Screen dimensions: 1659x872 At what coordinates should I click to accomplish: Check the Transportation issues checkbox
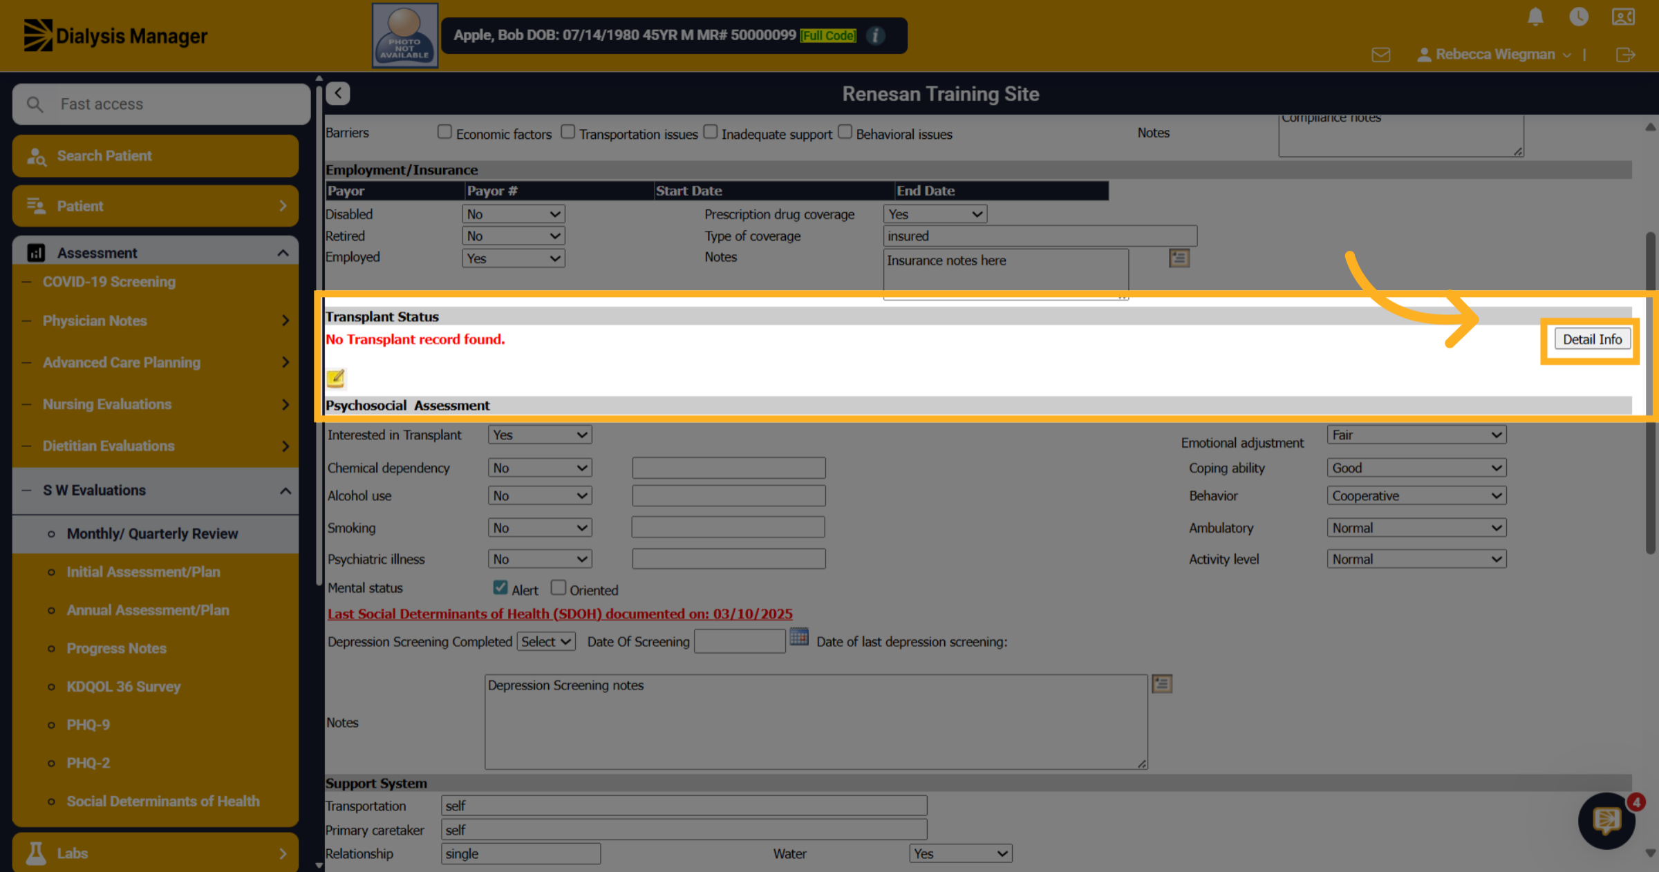[568, 131]
